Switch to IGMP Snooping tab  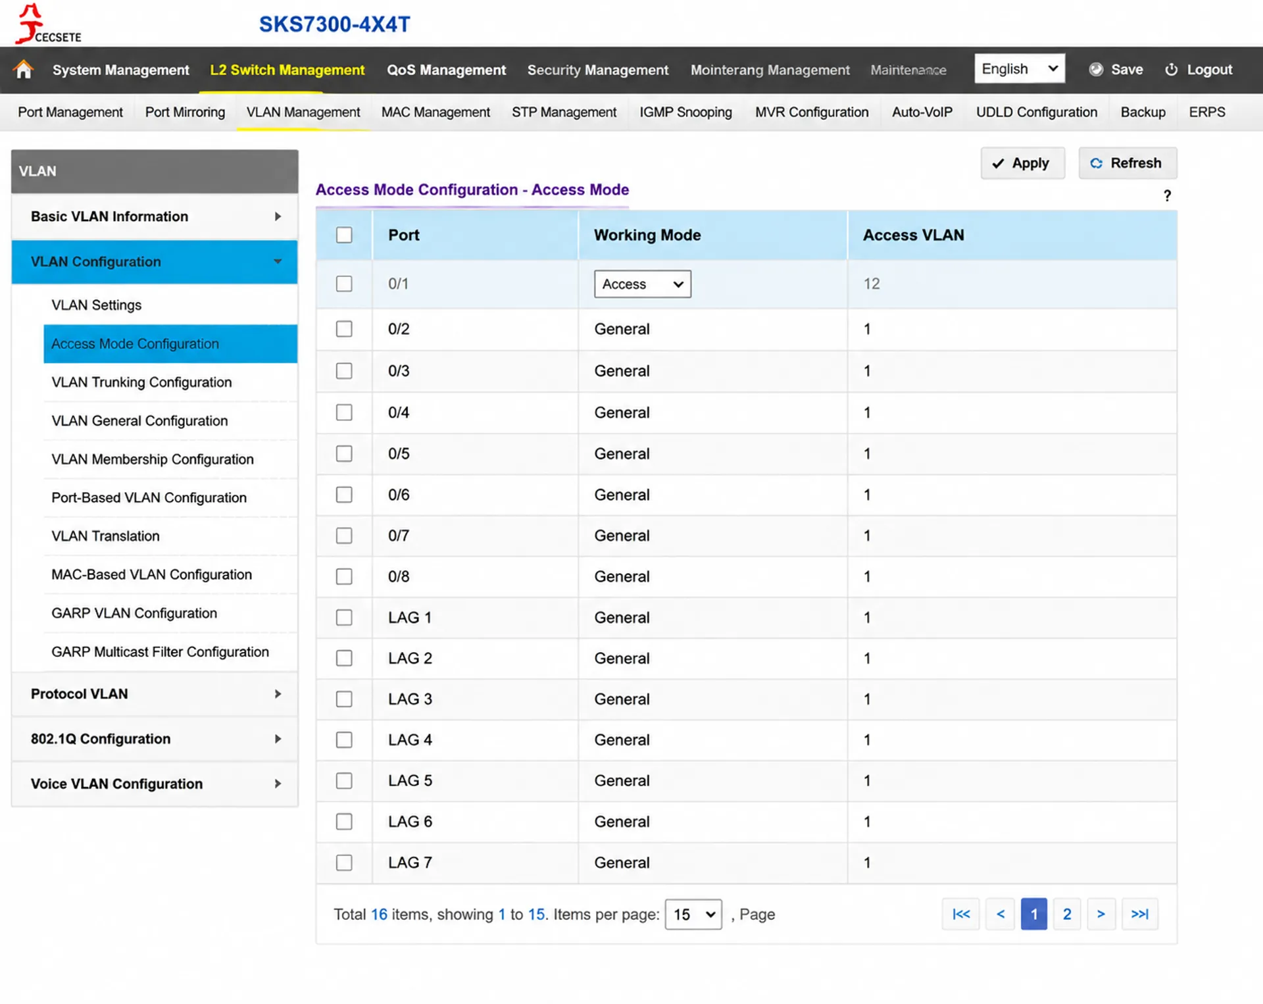point(685,112)
